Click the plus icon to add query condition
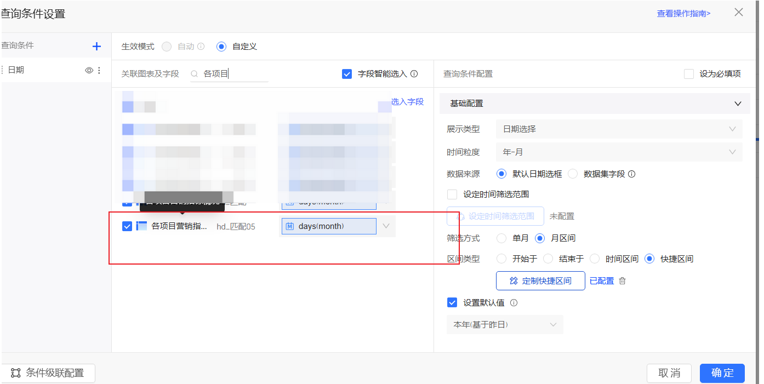Image resolution: width=764 pixels, height=384 pixels. (x=96, y=47)
